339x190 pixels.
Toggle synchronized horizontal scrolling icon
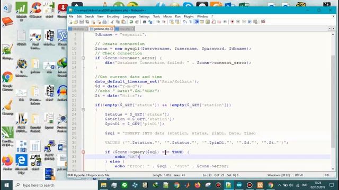coord(177,22)
